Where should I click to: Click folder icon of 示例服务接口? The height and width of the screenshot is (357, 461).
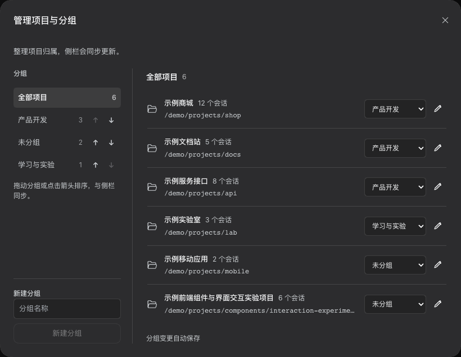pos(152,187)
